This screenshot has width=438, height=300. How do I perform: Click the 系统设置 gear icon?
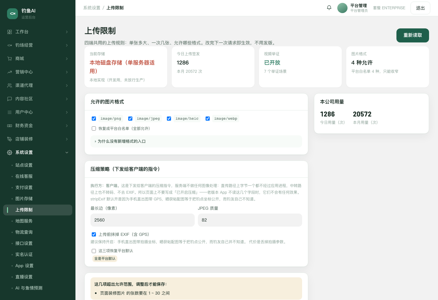pyautogui.click(x=10, y=153)
